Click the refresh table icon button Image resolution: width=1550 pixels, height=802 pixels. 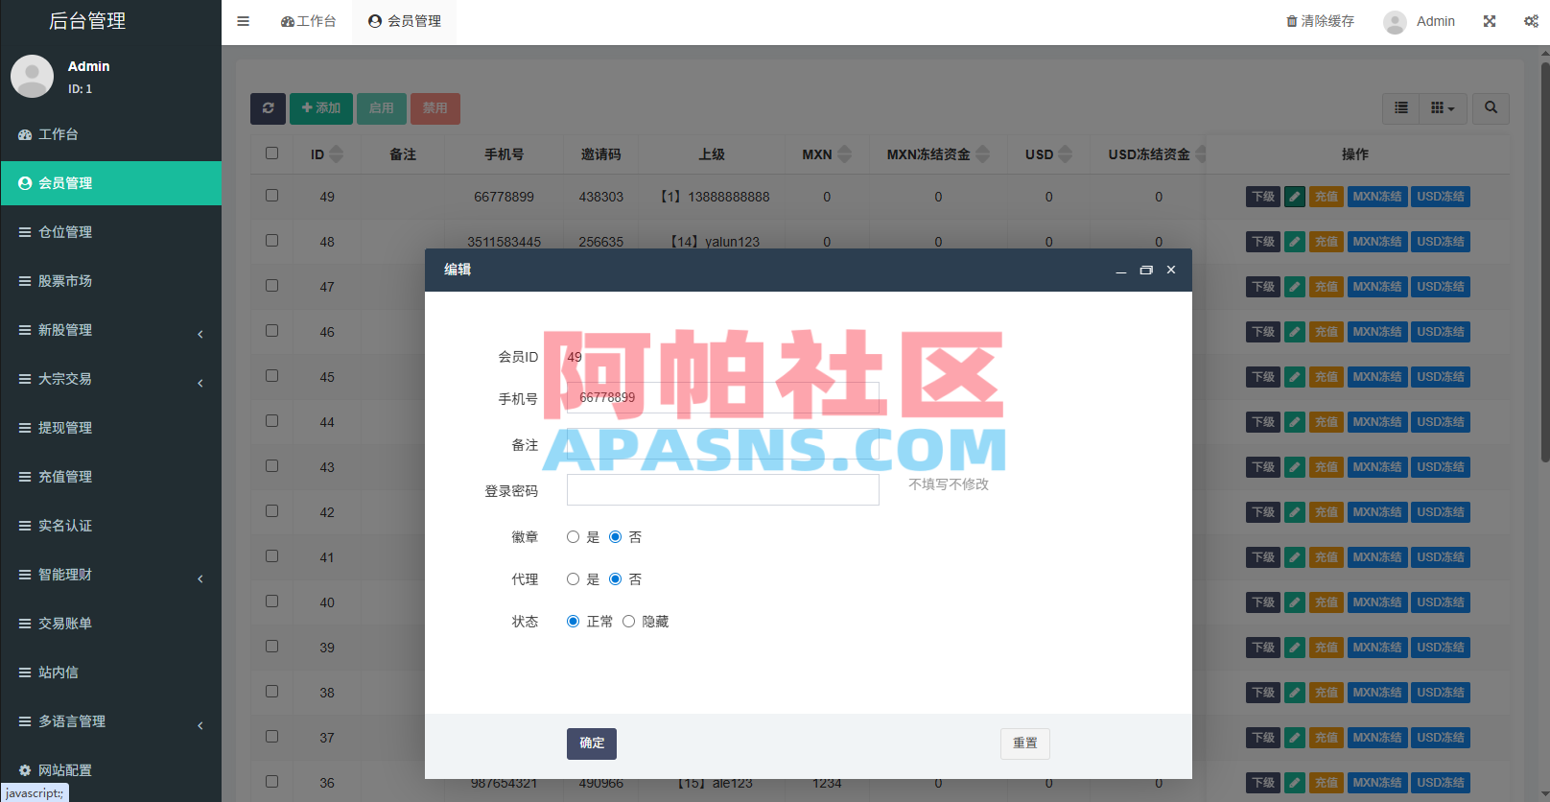pos(269,108)
